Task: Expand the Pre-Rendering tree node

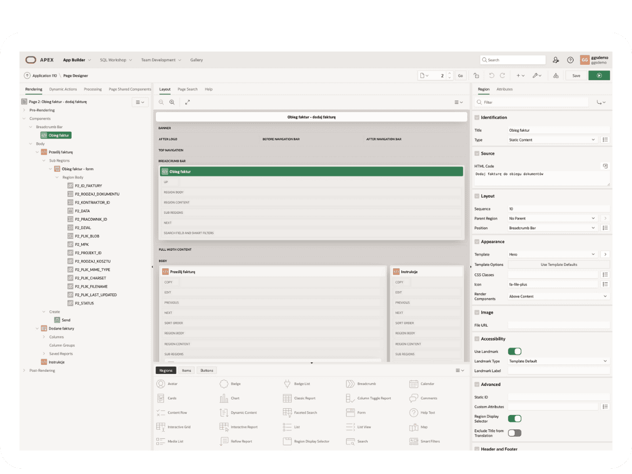Action: (24, 110)
